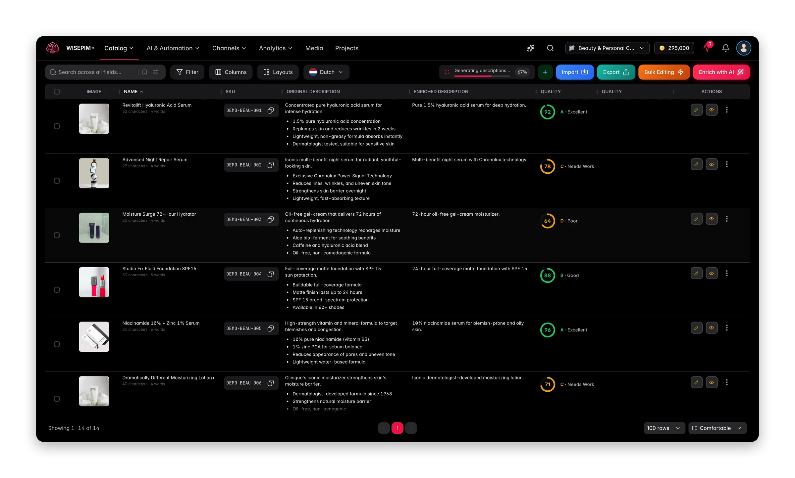The height and width of the screenshot is (478, 795).
Task: Click the WisePIM brain logo
Action: pyautogui.click(x=53, y=48)
